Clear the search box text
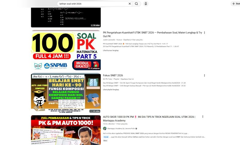The height and width of the screenshot is (145, 240). pos(130,4)
